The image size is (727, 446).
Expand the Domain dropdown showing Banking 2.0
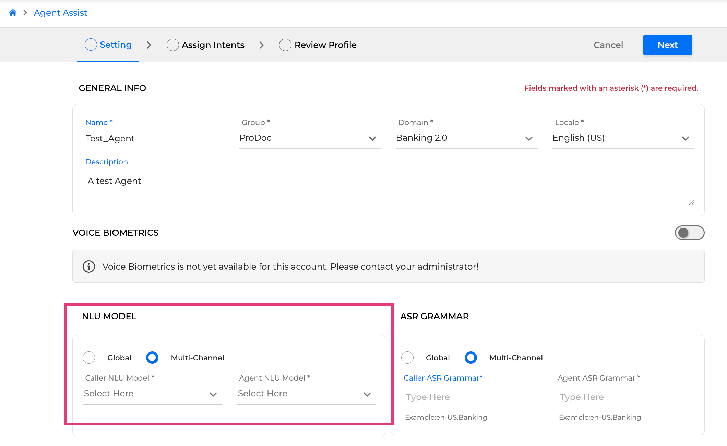click(466, 138)
